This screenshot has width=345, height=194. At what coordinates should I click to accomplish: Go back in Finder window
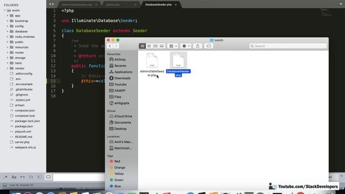coord(110,46)
